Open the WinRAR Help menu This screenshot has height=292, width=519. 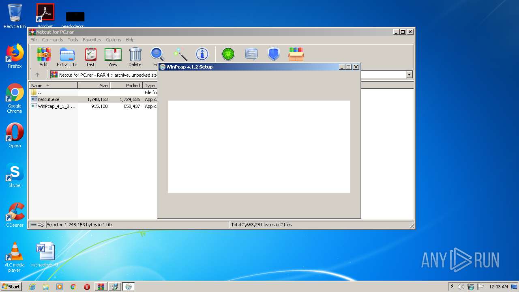pos(130,40)
